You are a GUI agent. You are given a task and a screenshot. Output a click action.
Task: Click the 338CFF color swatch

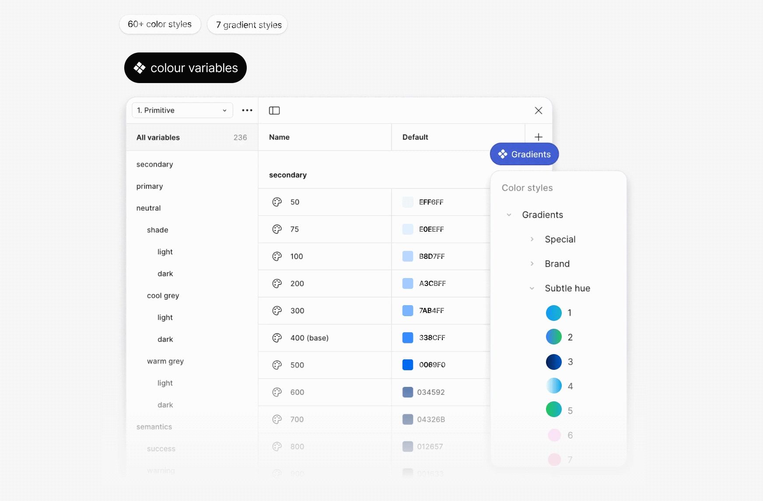pos(408,337)
